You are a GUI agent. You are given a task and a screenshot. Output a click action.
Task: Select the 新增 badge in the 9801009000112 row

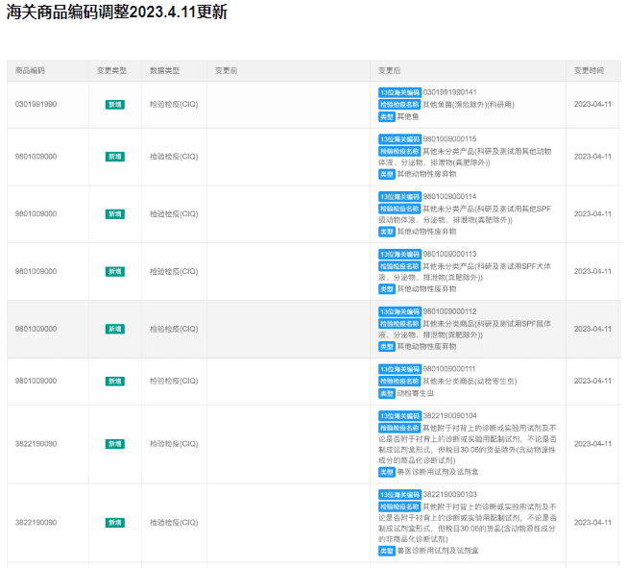114,329
